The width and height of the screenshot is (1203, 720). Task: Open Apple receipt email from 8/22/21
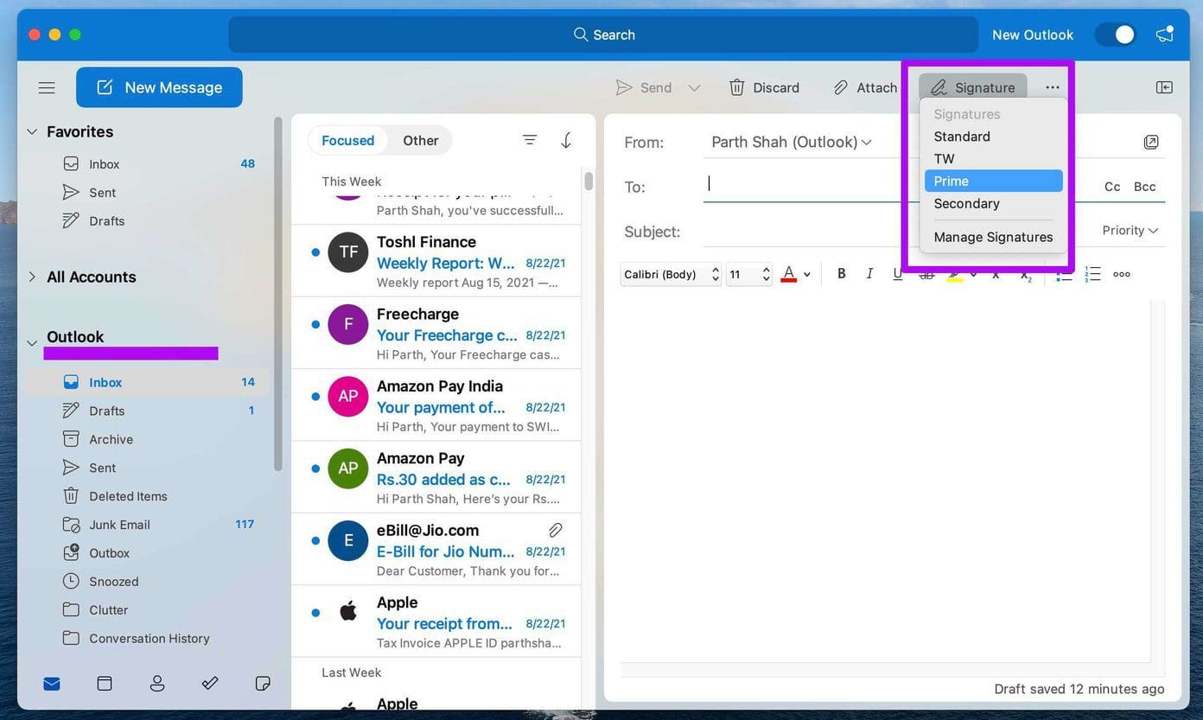tap(436, 621)
